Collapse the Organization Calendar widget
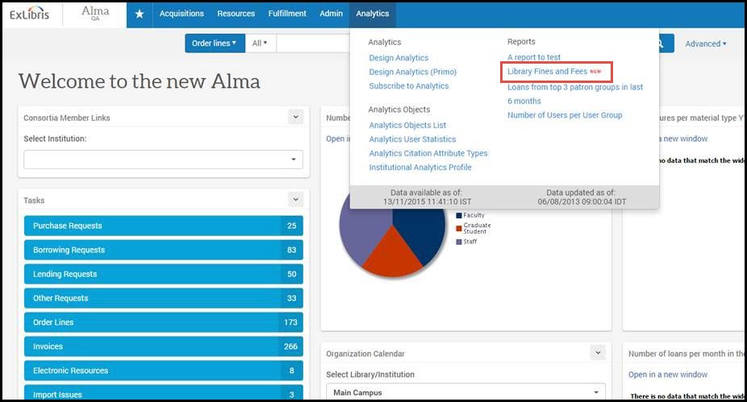The image size is (747, 402). tap(598, 353)
